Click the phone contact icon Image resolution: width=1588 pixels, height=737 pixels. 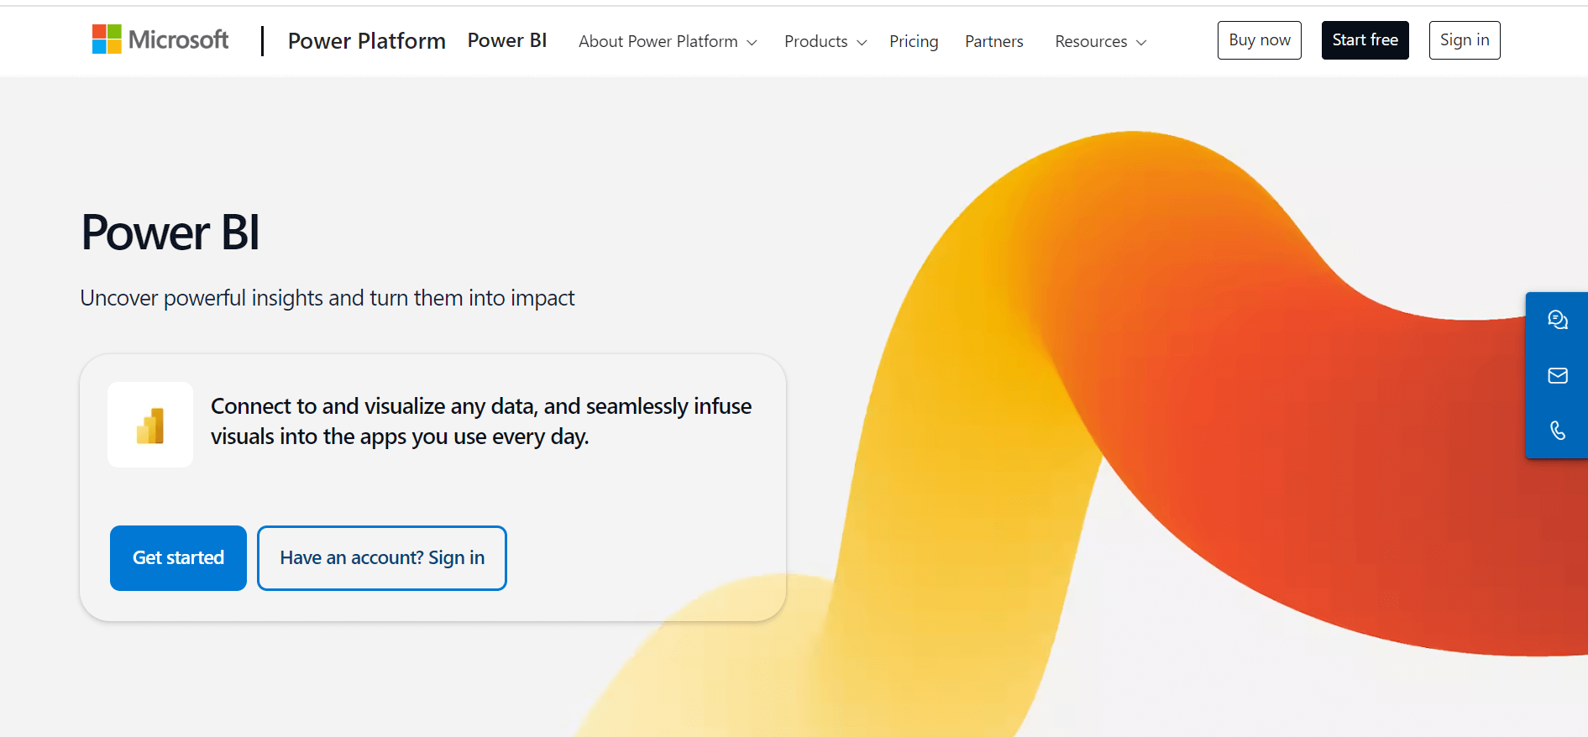coord(1558,431)
